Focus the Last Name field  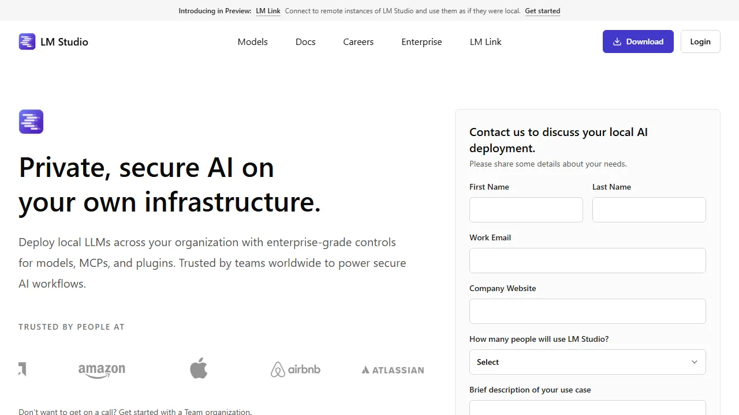pos(649,210)
